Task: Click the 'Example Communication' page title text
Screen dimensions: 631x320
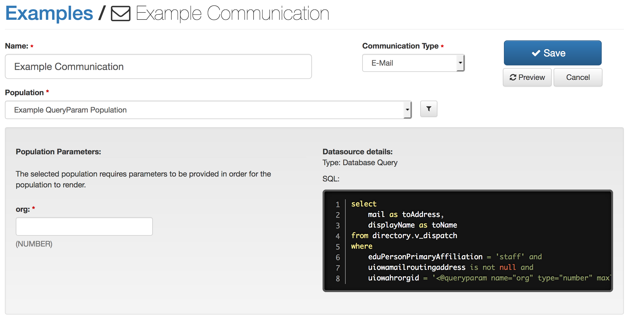Action: coord(232,14)
